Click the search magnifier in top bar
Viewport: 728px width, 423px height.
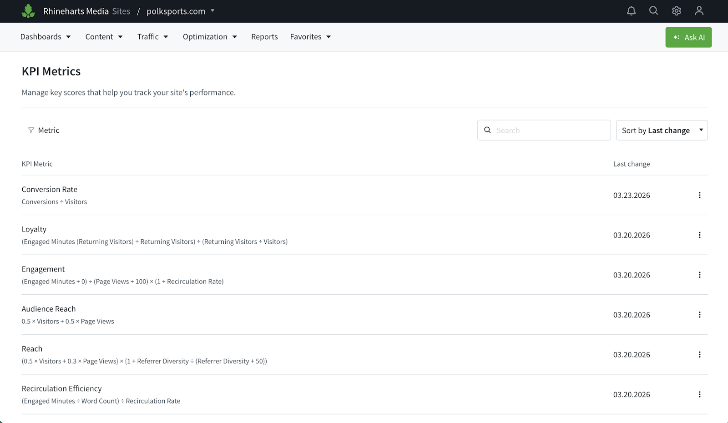coord(653,11)
